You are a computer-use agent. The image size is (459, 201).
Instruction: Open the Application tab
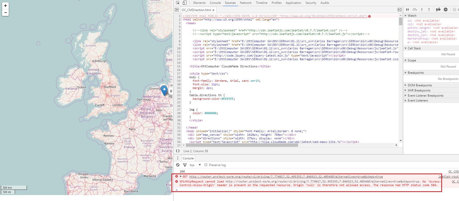tap(293, 3)
